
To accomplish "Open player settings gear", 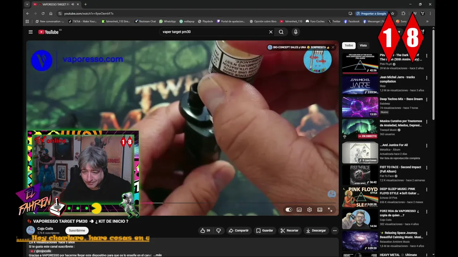I will 310,210.
